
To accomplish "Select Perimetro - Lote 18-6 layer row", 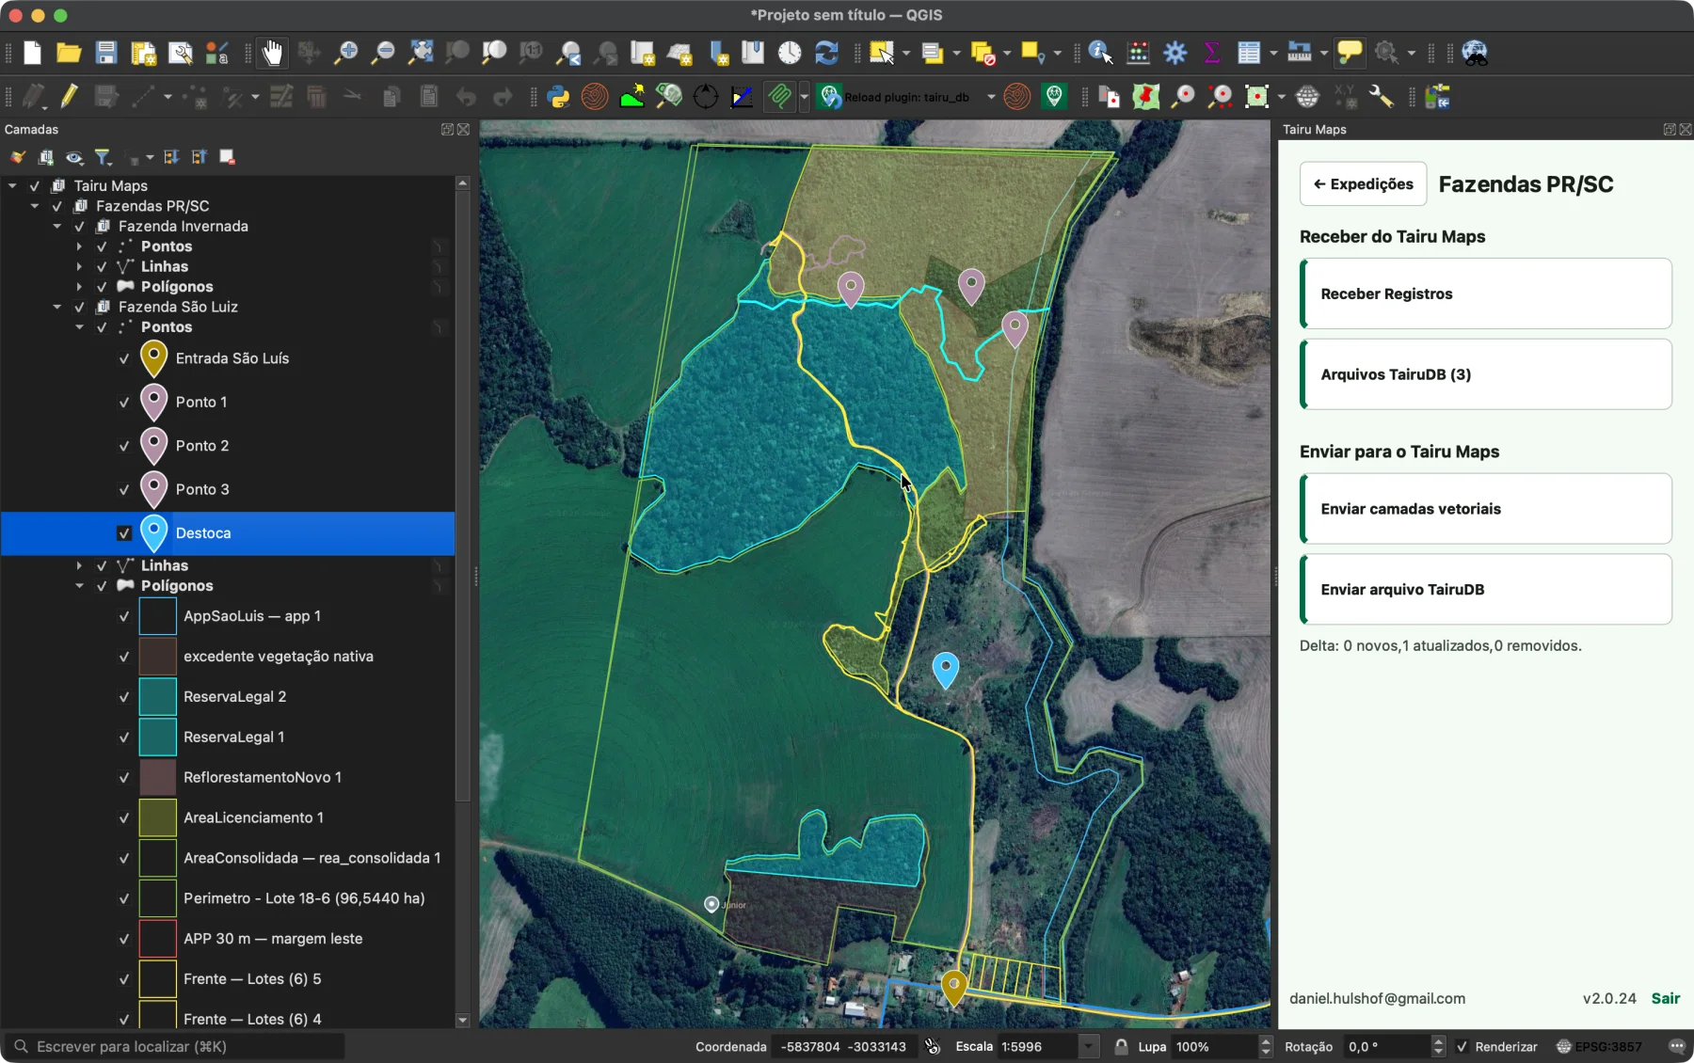I will coord(228,898).
